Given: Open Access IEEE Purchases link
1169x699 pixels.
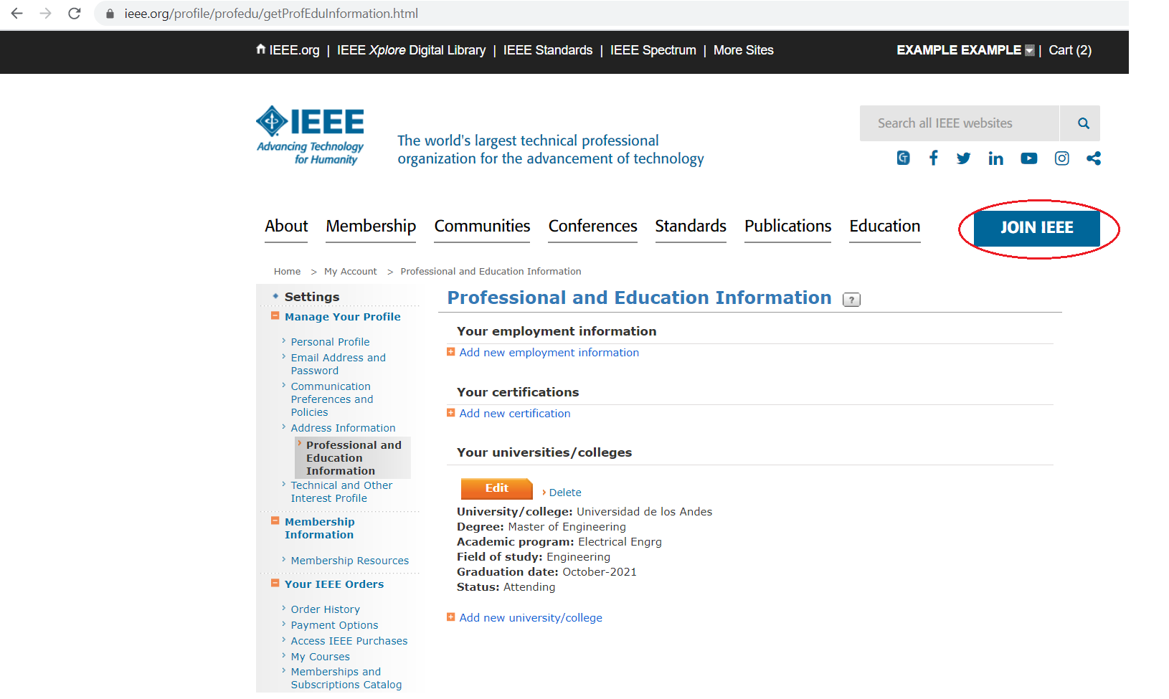Looking at the screenshot, I should click(349, 641).
